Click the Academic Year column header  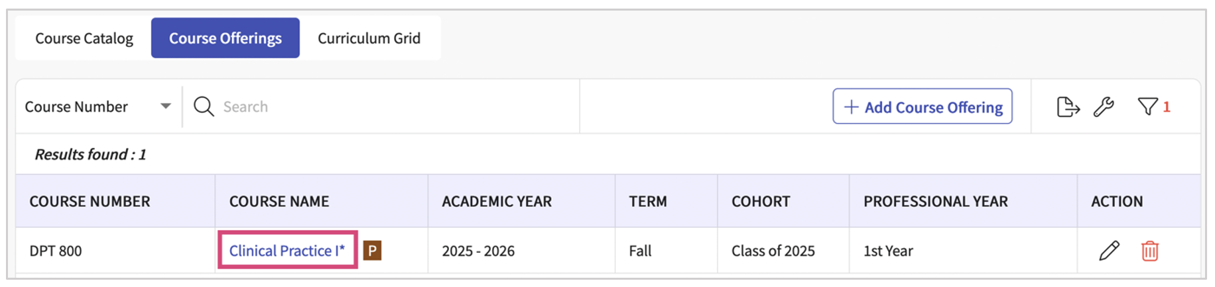(x=497, y=202)
